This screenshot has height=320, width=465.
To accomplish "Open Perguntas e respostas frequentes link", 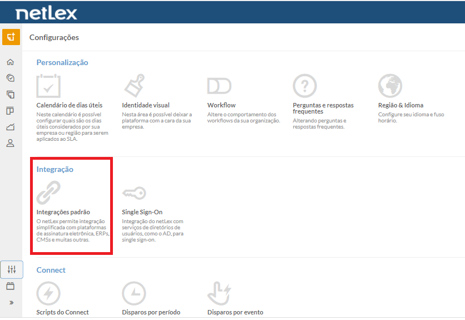I will pos(323,108).
